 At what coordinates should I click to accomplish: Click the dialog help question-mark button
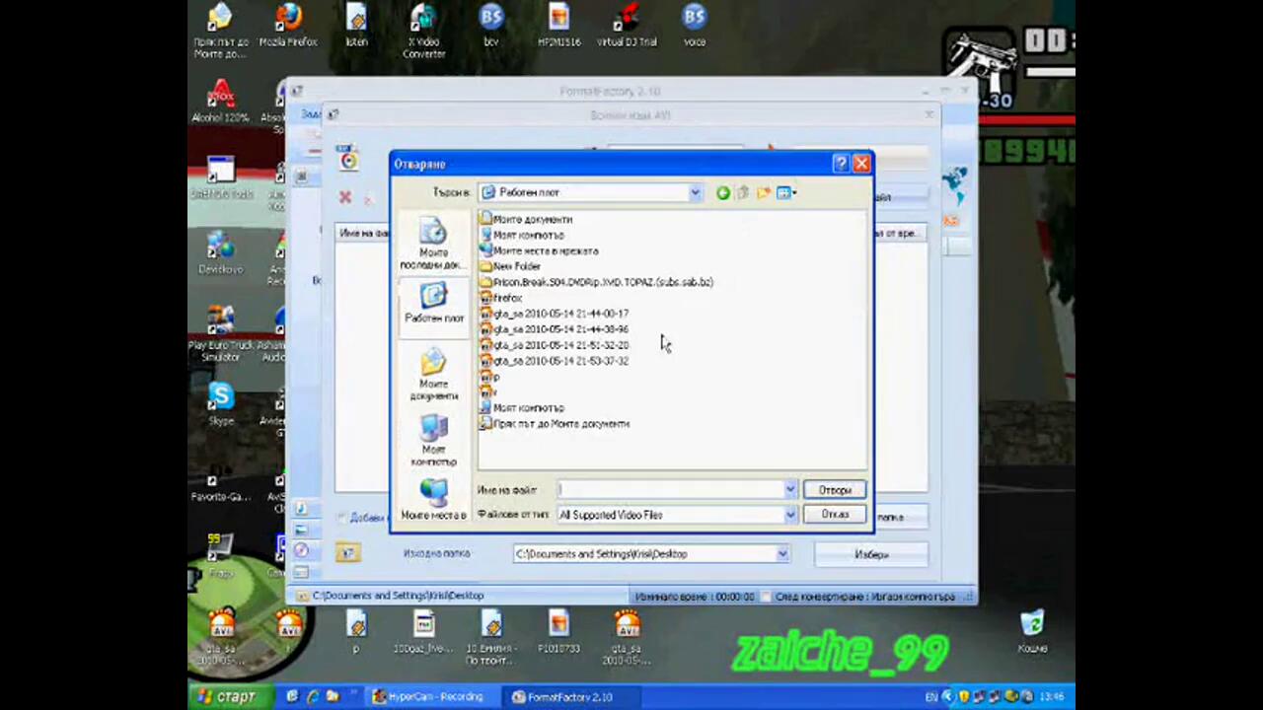(841, 164)
